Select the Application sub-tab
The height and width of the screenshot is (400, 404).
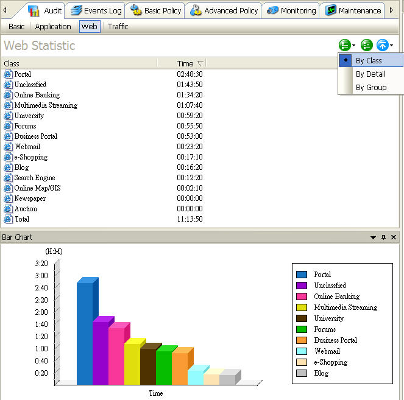(53, 27)
